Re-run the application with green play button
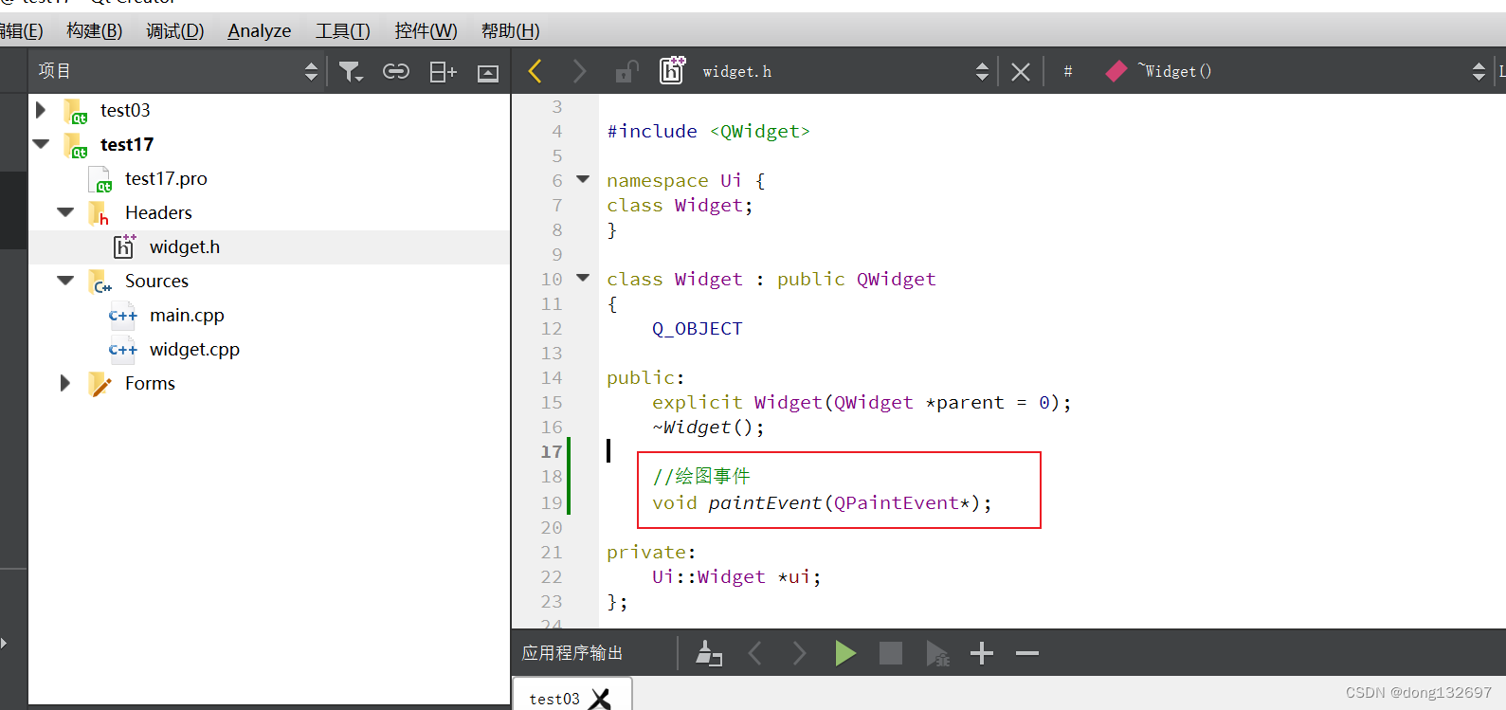 845,653
